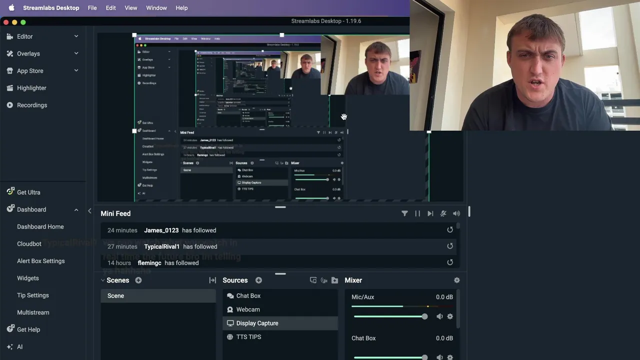The image size is (640, 360).
Task: Open the View menu
Action: [131, 8]
